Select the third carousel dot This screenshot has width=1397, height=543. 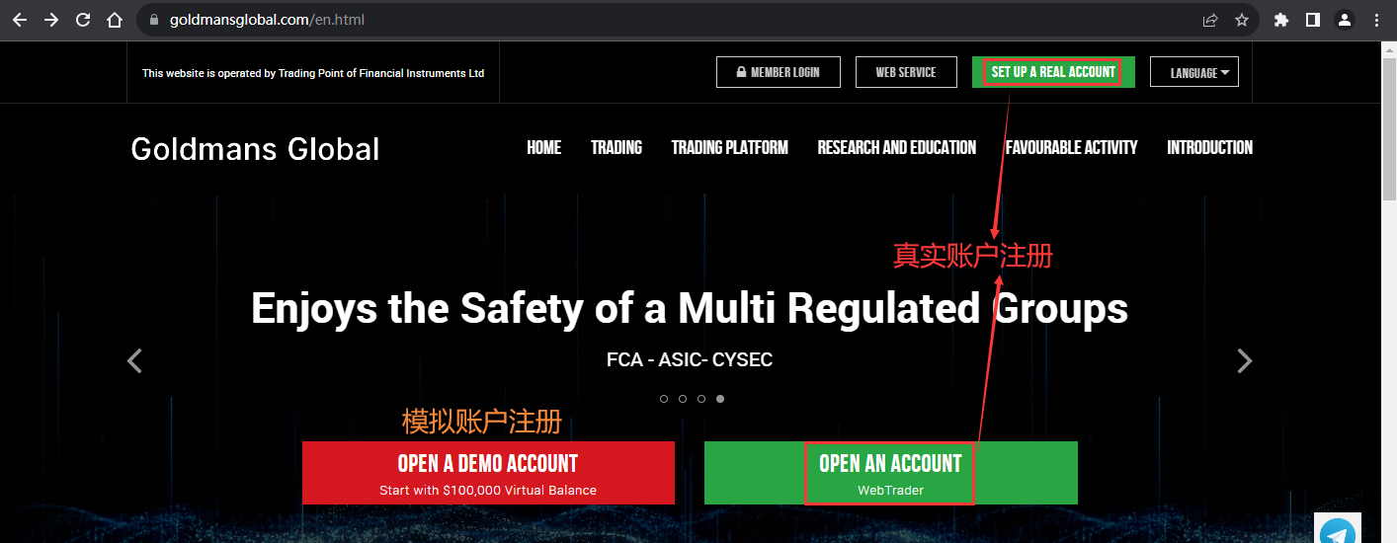click(x=701, y=399)
